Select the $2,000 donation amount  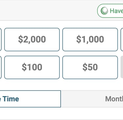coord(32,39)
